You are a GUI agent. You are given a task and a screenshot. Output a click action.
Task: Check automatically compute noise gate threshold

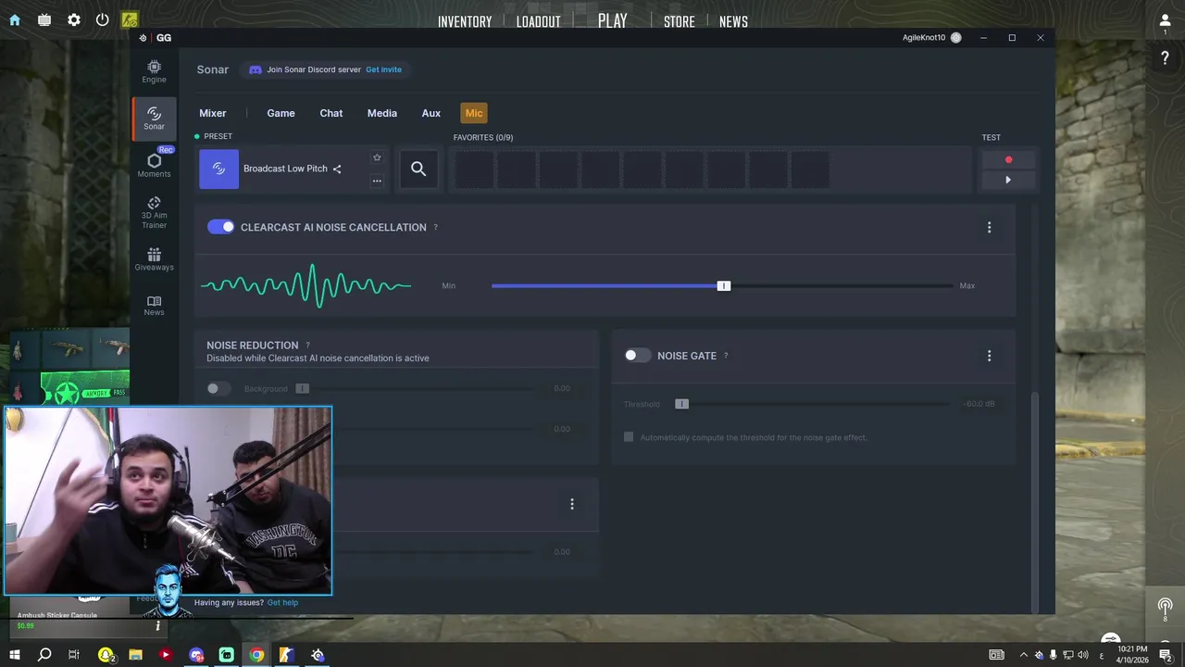pos(629,437)
